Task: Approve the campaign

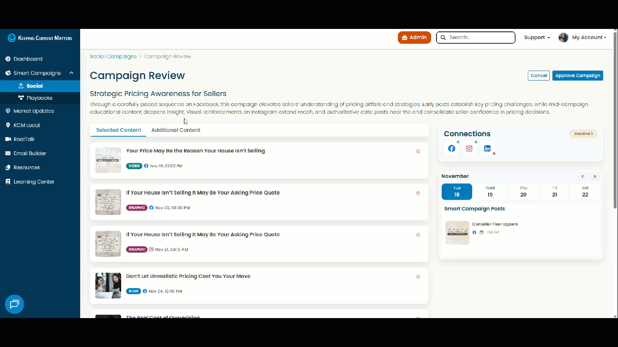Action: [577, 75]
